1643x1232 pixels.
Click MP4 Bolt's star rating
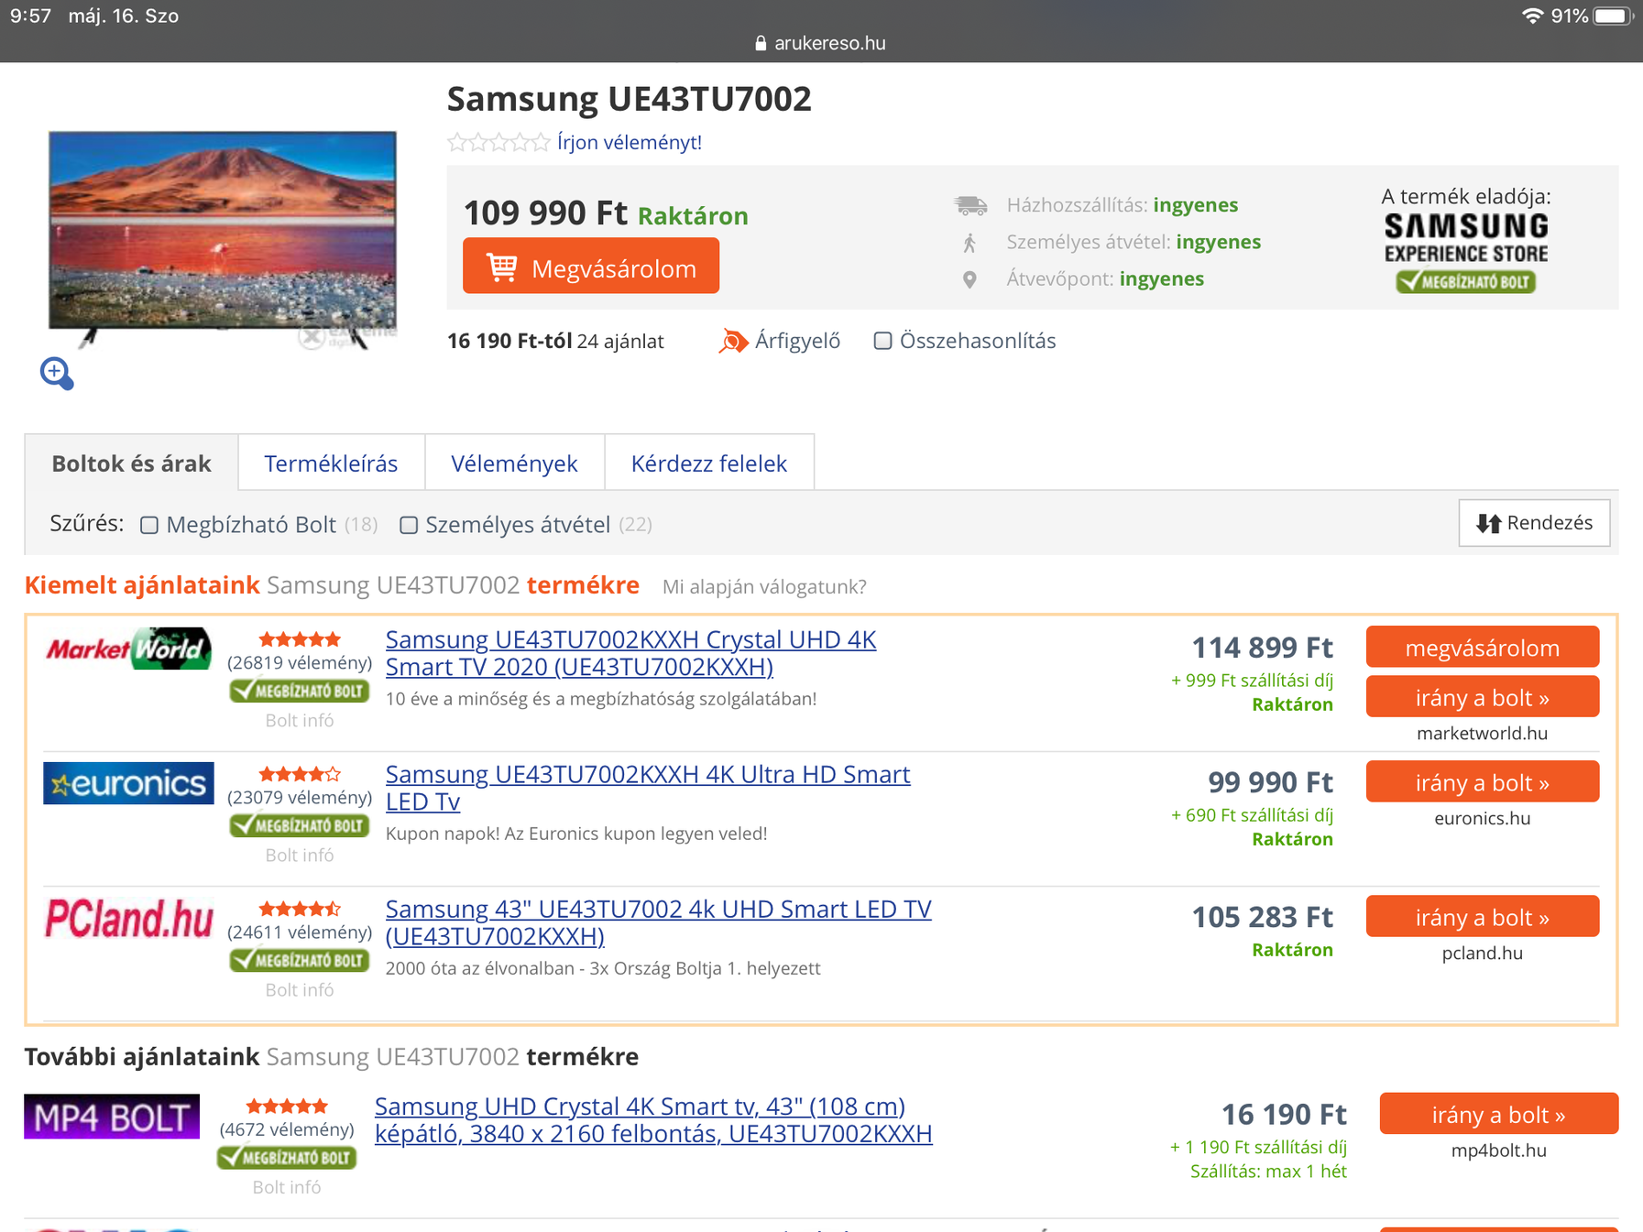[x=287, y=1107]
